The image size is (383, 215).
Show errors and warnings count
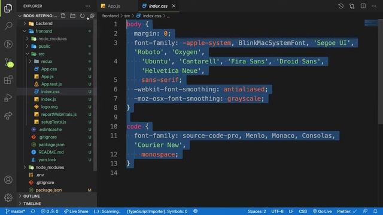50,211
